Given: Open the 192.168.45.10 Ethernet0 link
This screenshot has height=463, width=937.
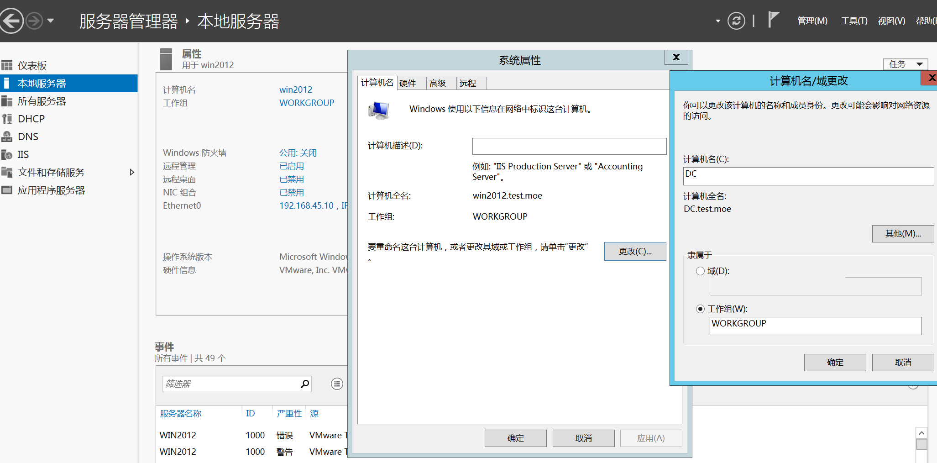Looking at the screenshot, I should click(x=306, y=206).
